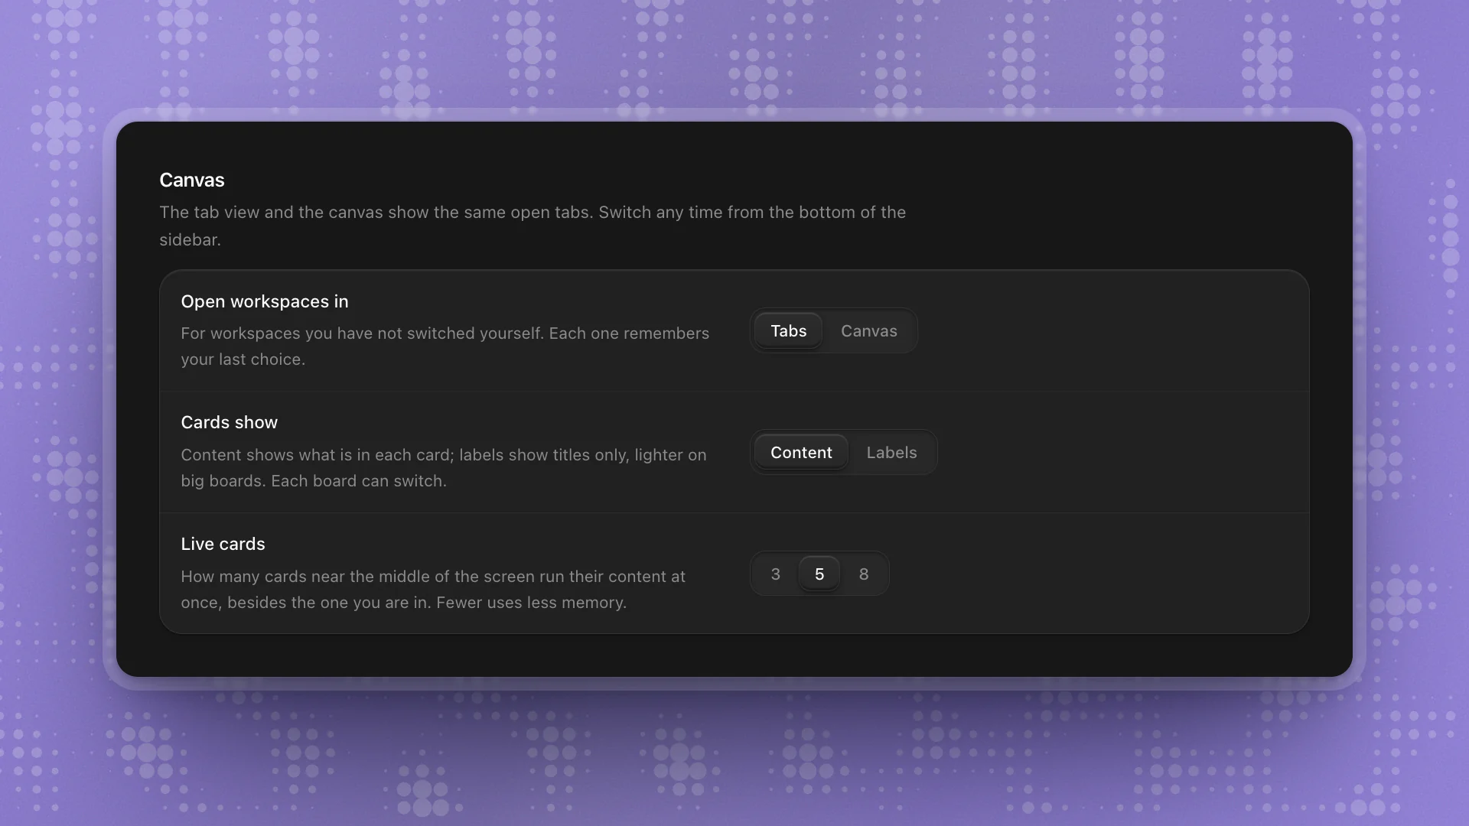Viewport: 1469px width, 826px height.
Task: Select Canvas for opening workspaces
Action: pos(868,330)
